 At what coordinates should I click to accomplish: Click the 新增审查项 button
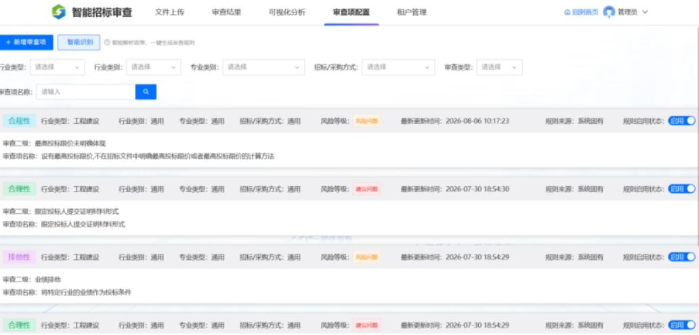26,43
